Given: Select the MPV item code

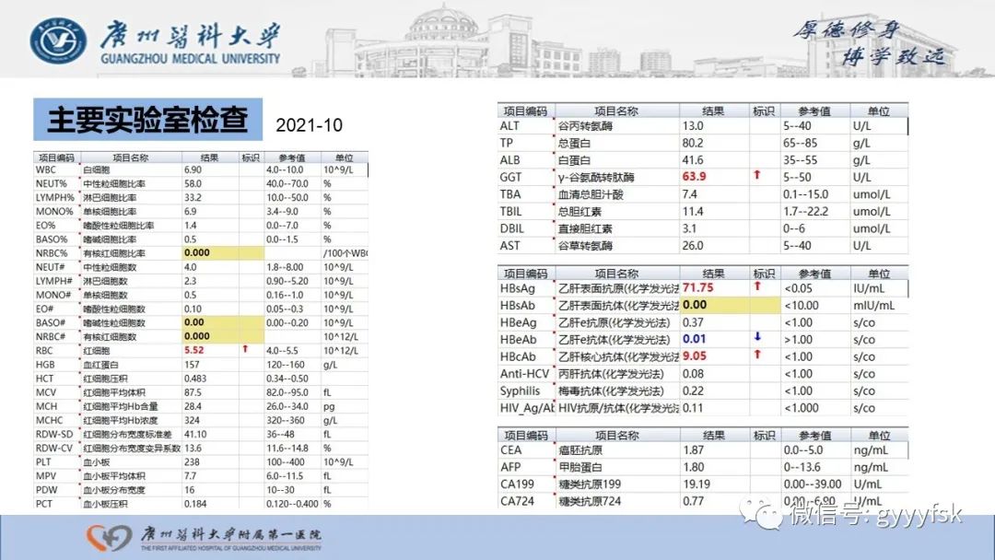Looking at the screenshot, I should pyautogui.click(x=46, y=476).
